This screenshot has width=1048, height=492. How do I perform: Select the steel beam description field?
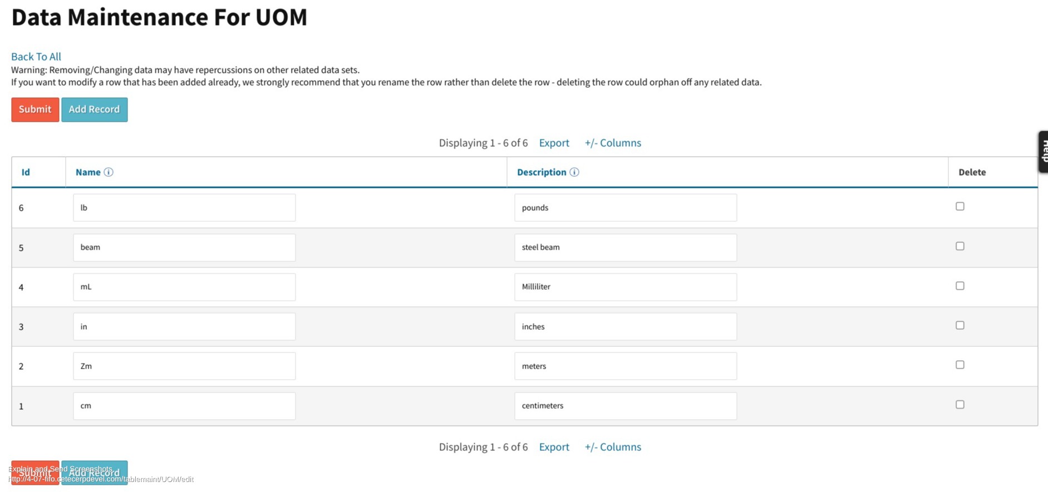tap(626, 247)
